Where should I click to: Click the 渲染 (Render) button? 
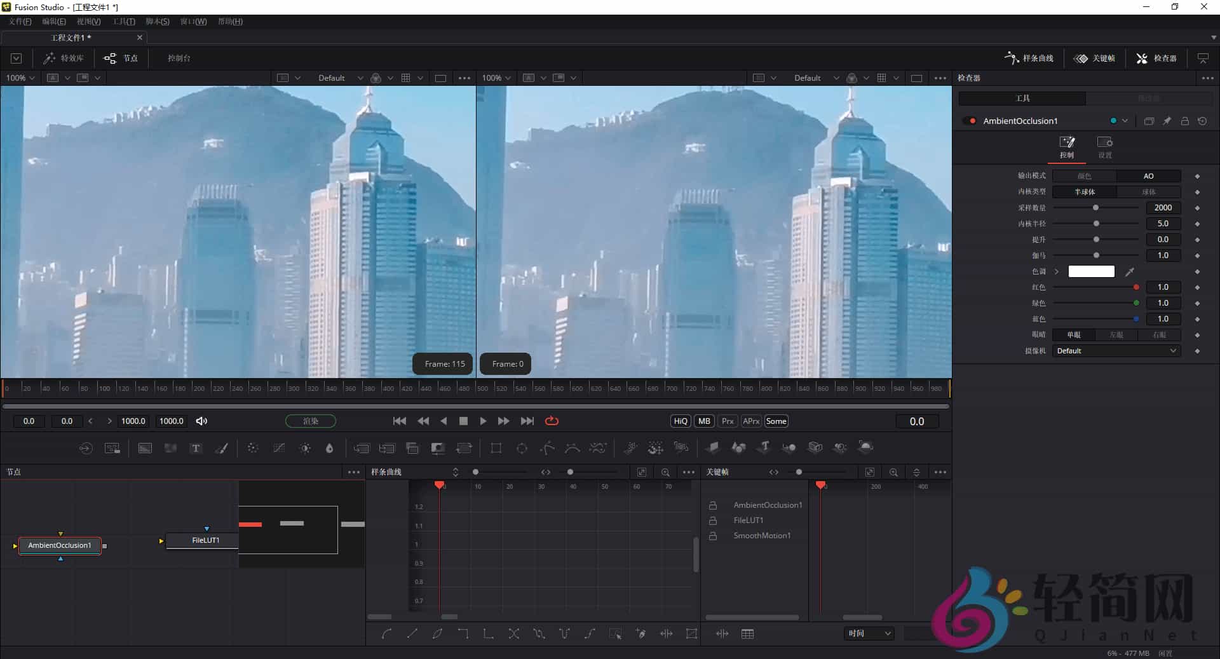point(310,421)
